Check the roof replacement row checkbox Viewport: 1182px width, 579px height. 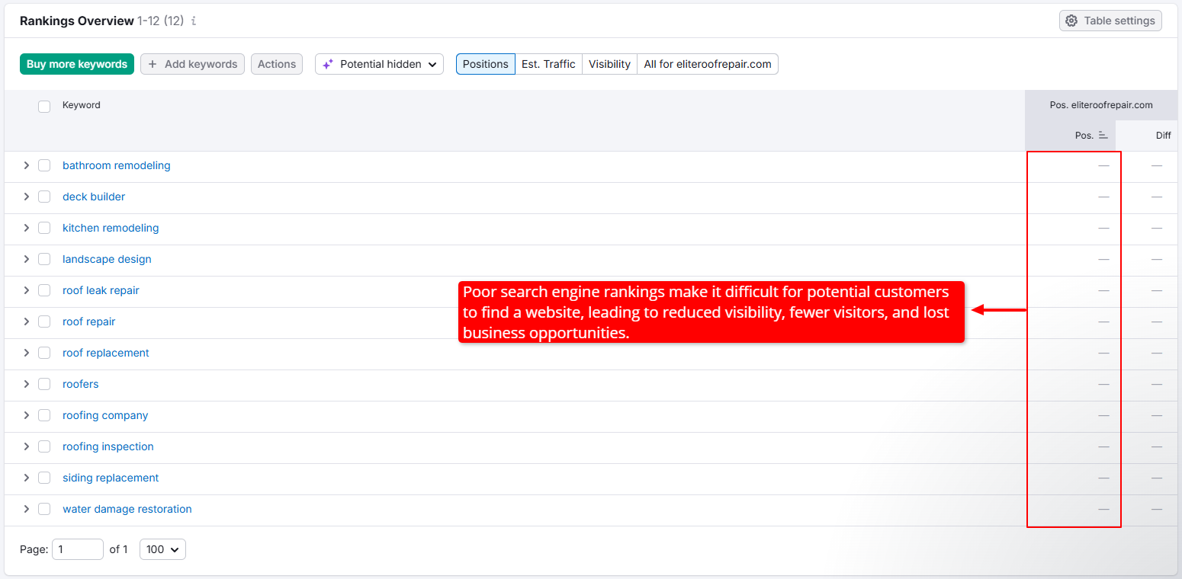click(44, 353)
